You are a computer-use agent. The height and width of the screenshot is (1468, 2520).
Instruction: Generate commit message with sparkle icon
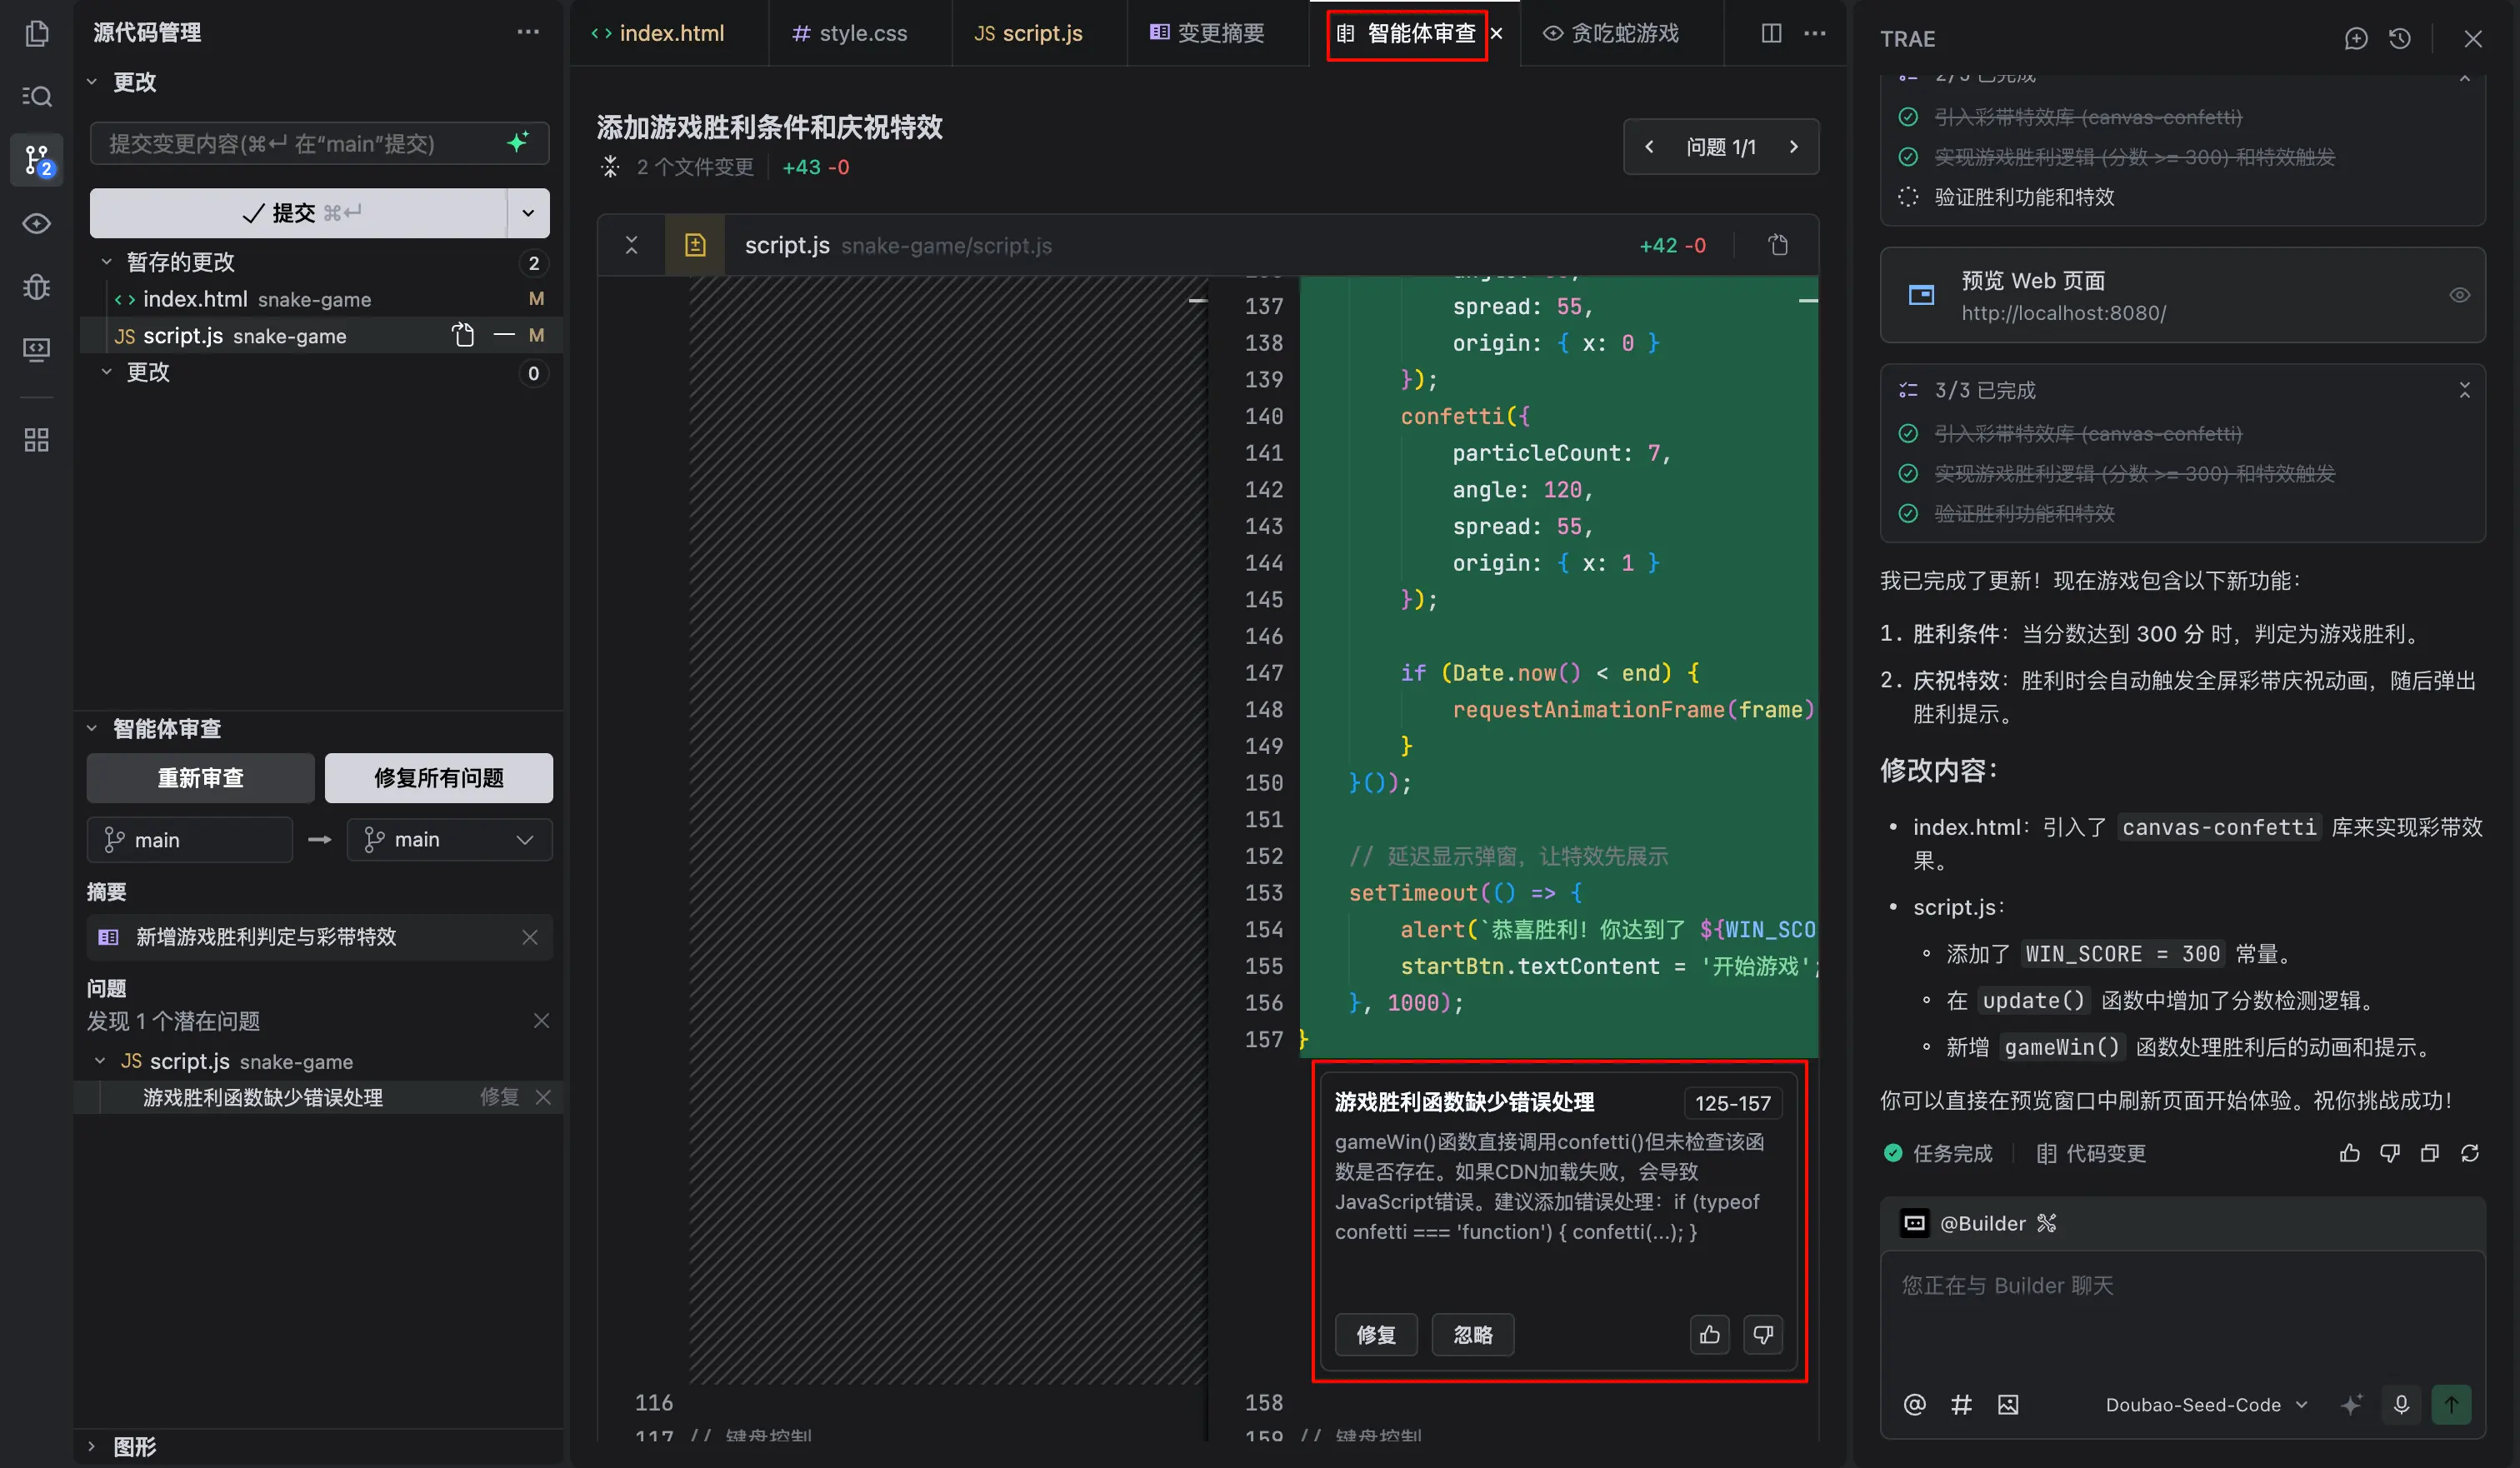coord(517,143)
